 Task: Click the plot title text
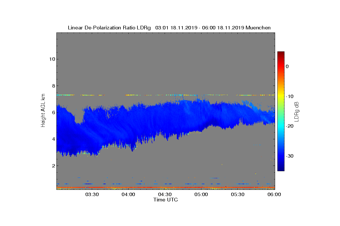pos(169,28)
